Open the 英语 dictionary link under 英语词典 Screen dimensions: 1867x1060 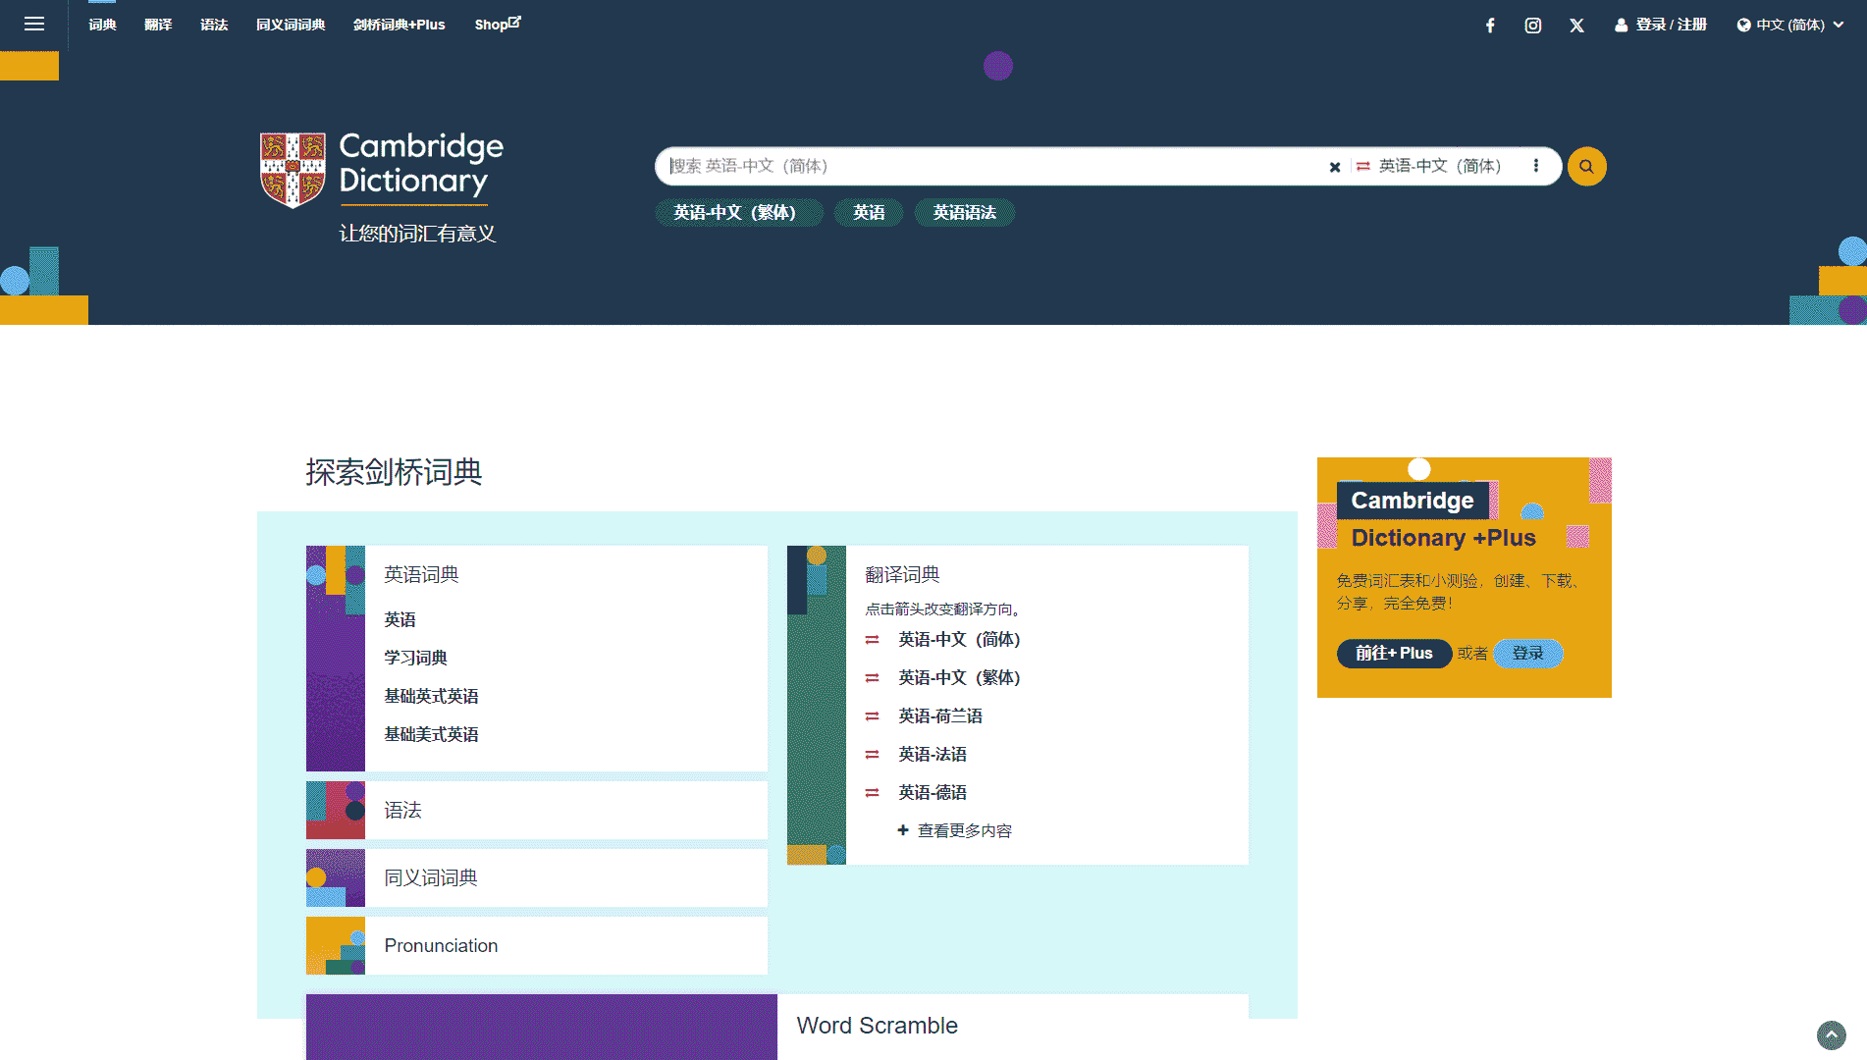[400, 619]
